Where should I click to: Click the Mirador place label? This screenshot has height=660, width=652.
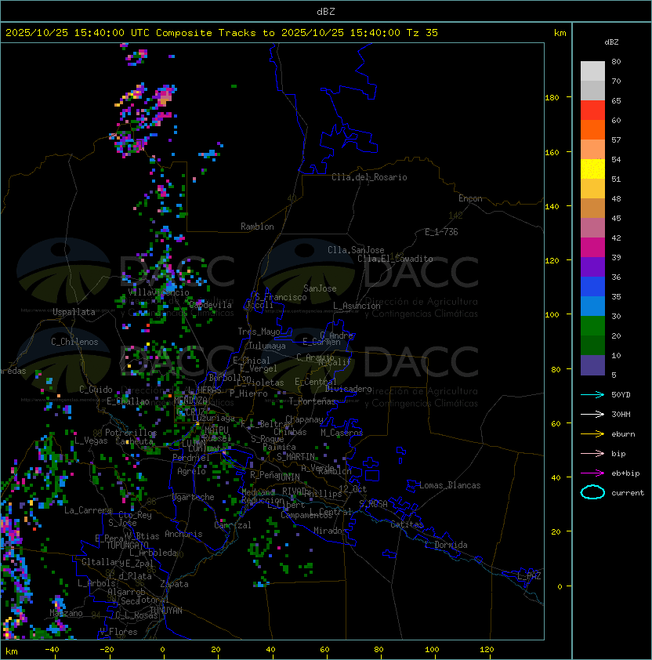(x=331, y=531)
